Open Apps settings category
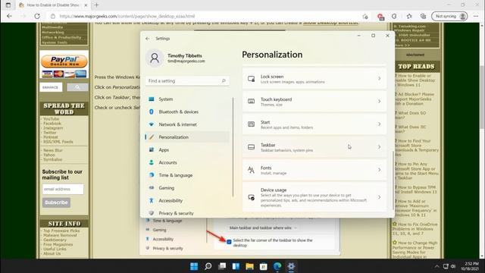This screenshot has height=273, width=485. click(187, 150)
